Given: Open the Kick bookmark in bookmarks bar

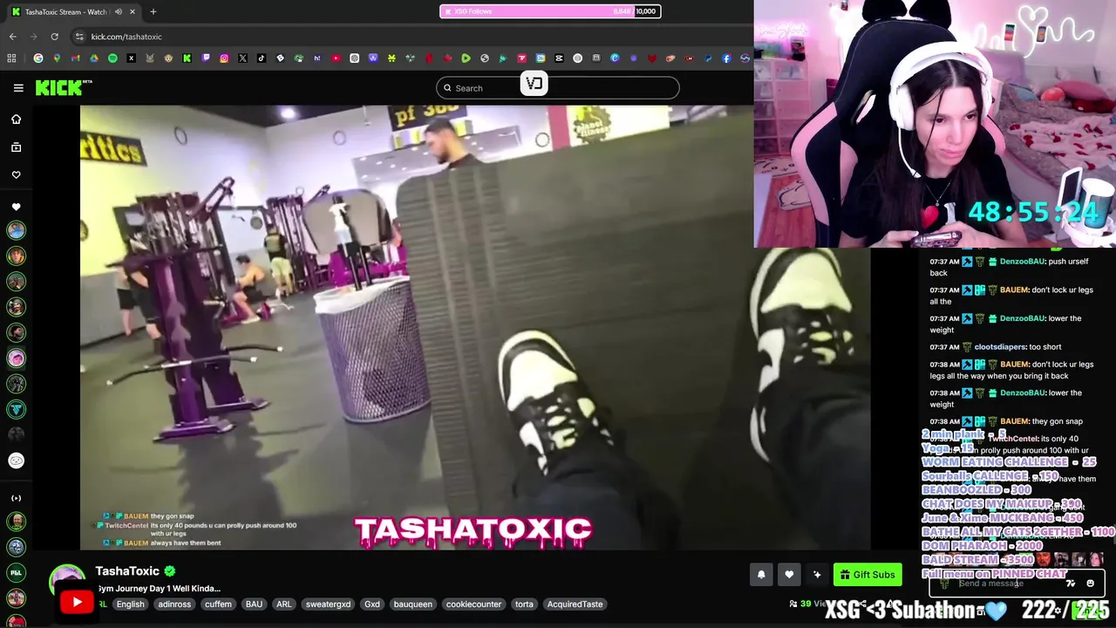Looking at the screenshot, I should [x=187, y=58].
